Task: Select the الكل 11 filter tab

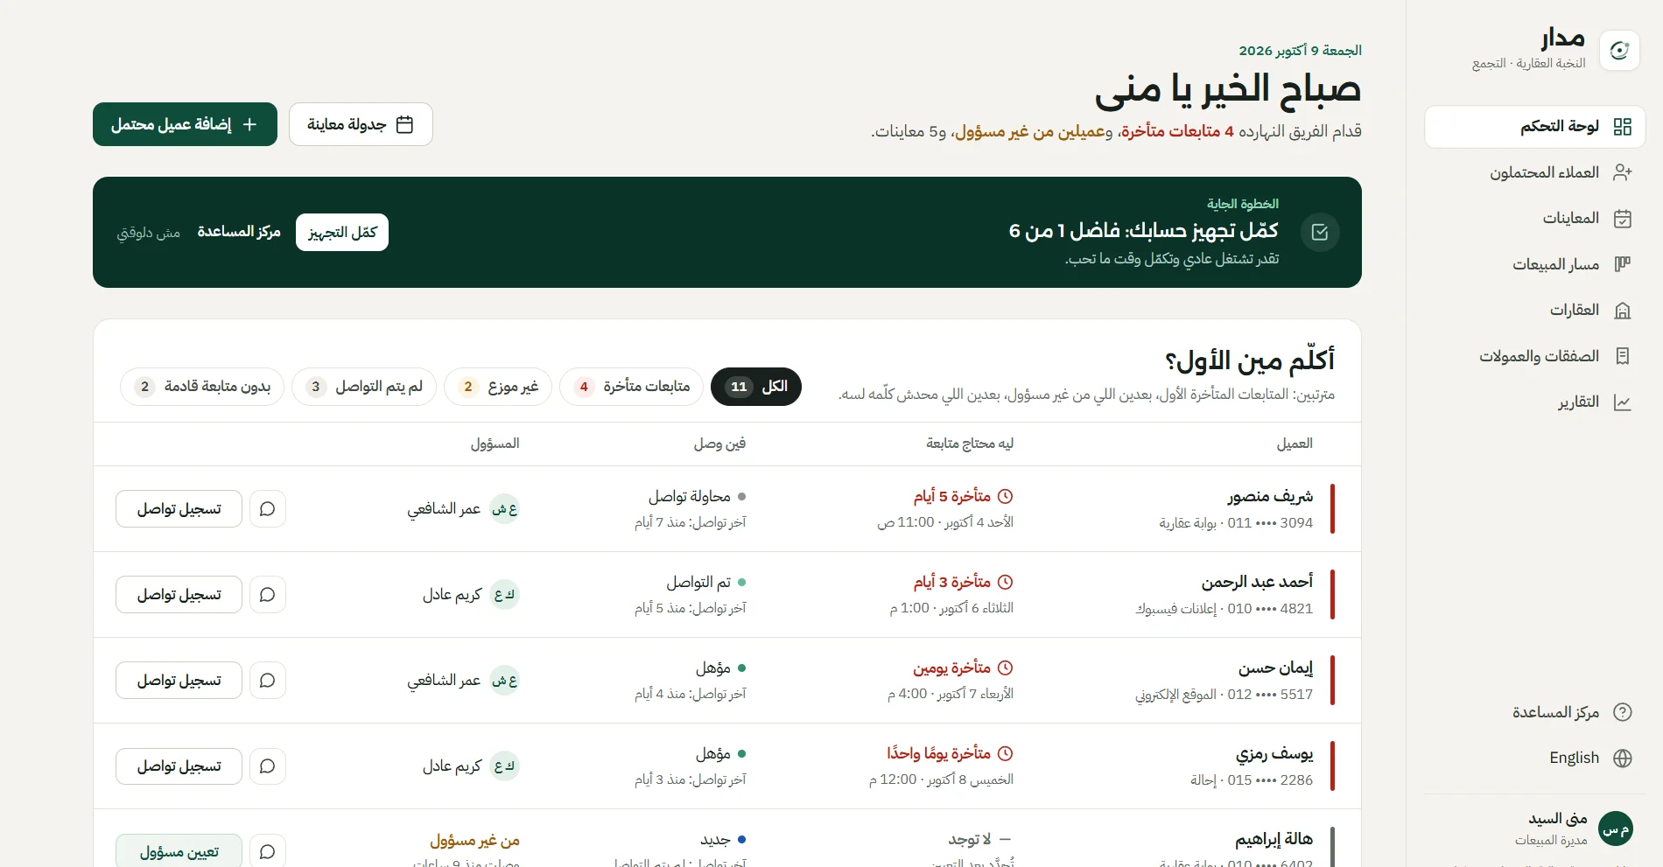Action: [756, 387]
